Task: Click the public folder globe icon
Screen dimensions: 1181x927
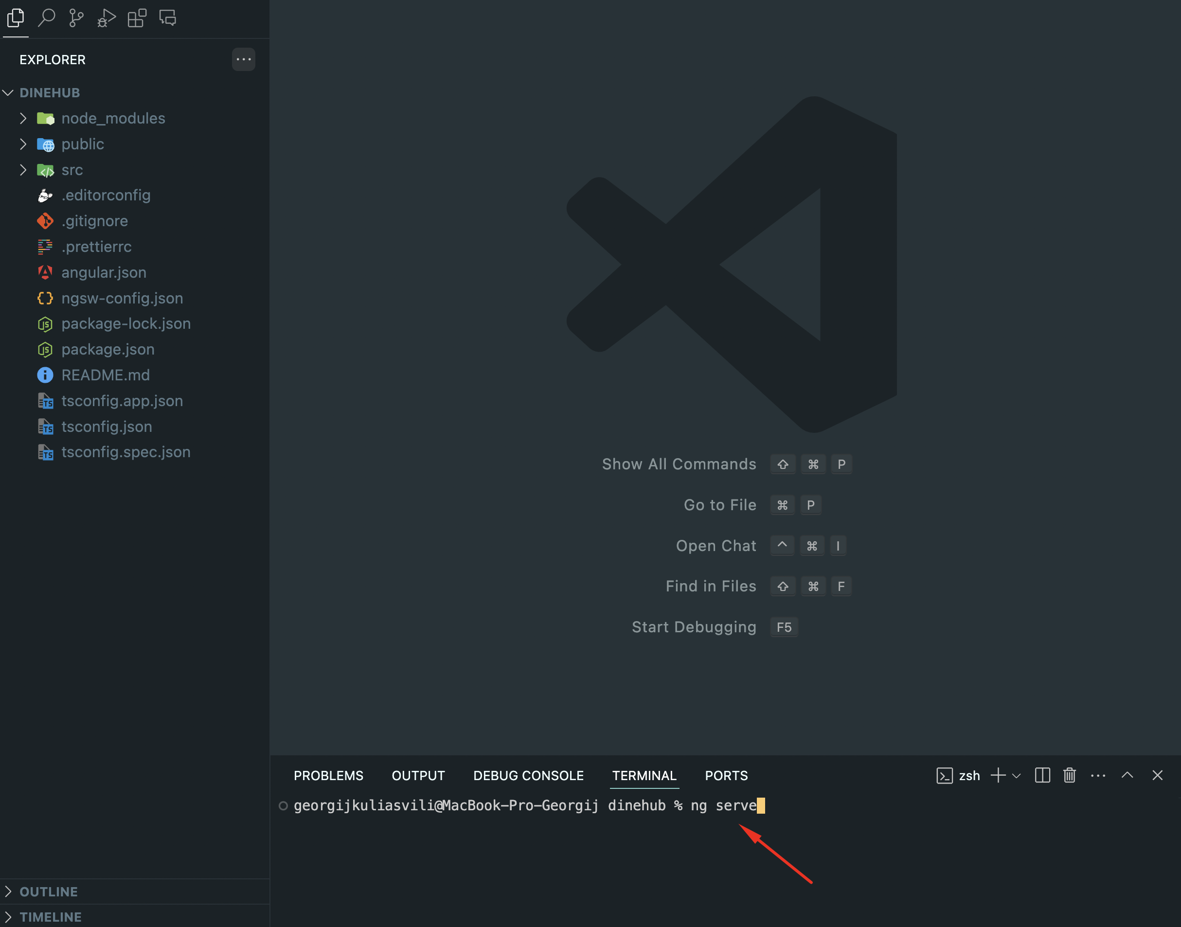Action: [46, 144]
